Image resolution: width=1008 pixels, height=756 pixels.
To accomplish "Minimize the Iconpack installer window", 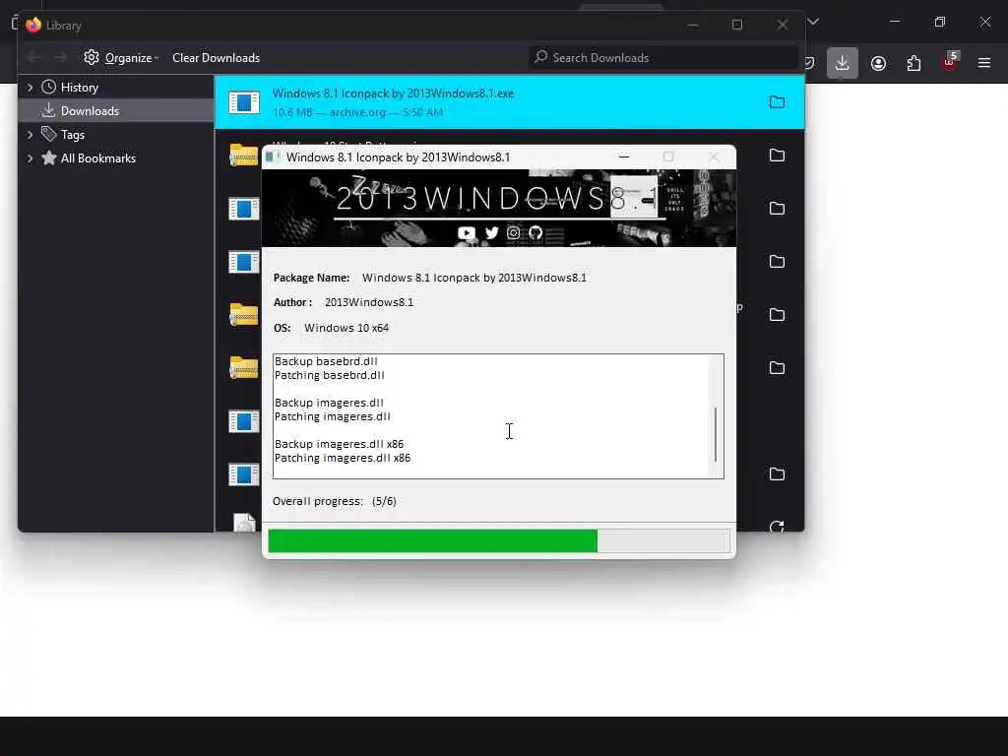I will [623, 157].
